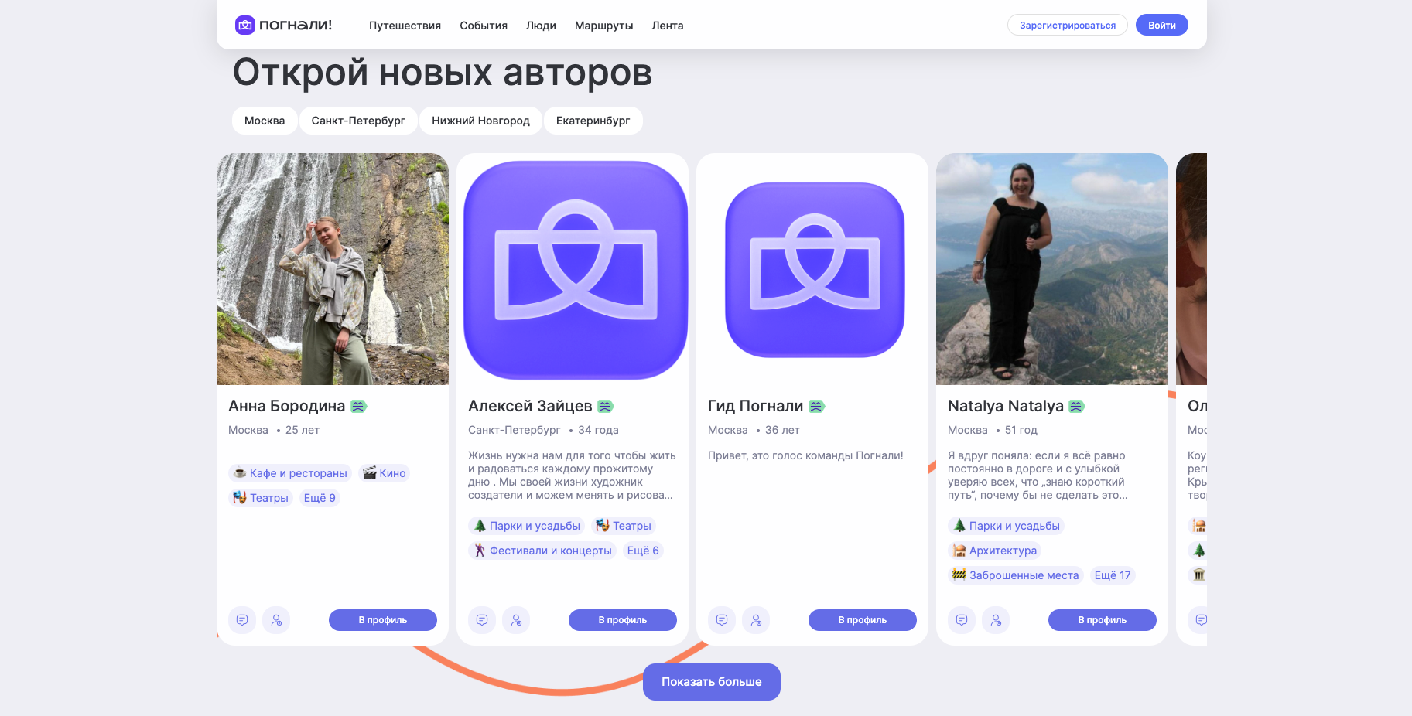1412x716 pixels.
Task: Click the name Гид Погнали
Action: pyautogui.click(x=756, y=406)
